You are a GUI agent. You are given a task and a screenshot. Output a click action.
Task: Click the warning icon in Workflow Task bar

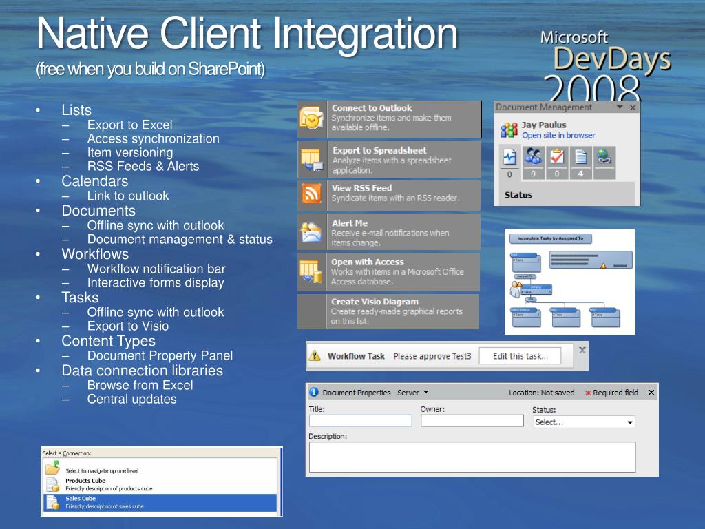pos(315,356)
